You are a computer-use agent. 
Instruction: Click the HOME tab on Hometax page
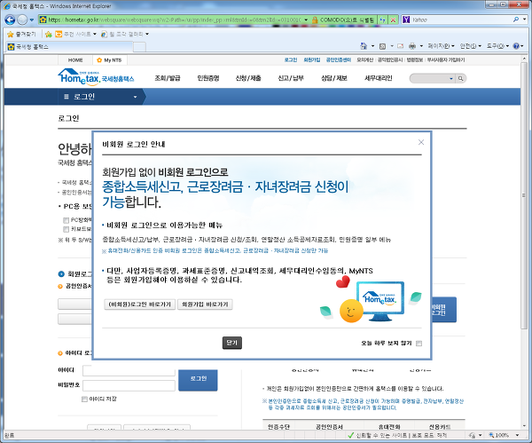click(x=75, y=60)
